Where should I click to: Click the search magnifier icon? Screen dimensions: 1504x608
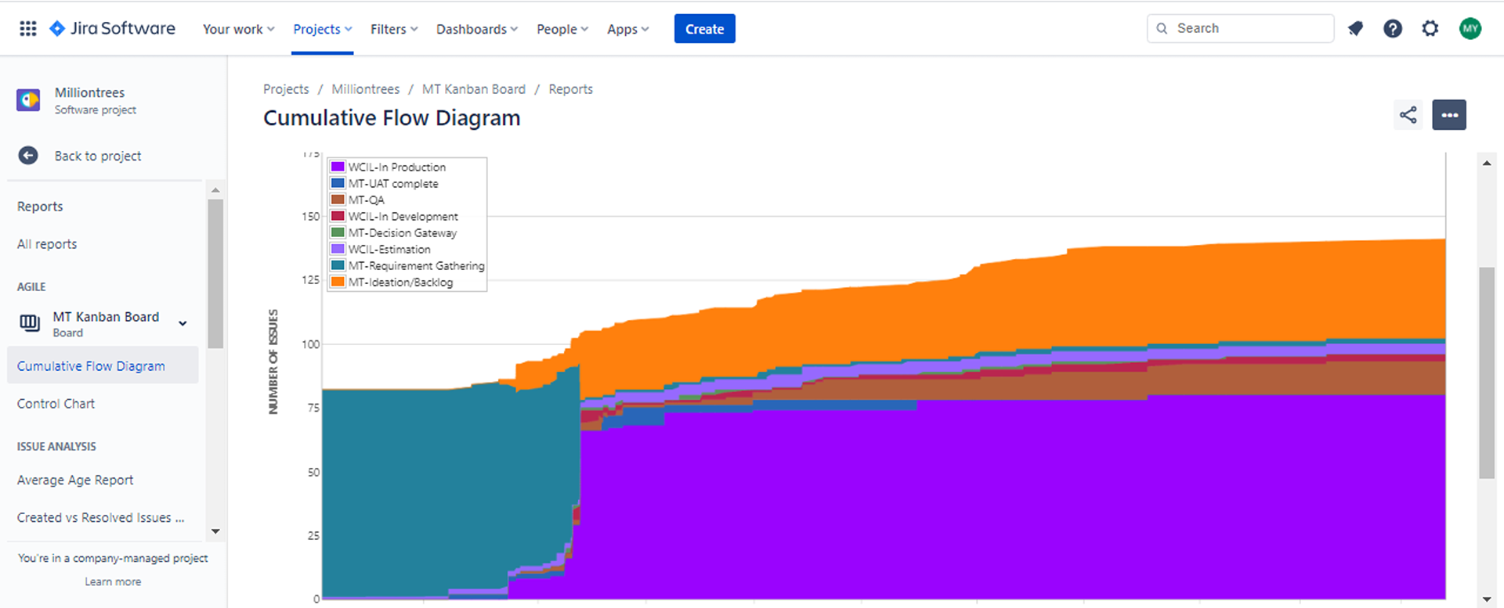click(x=1162, y=28)
